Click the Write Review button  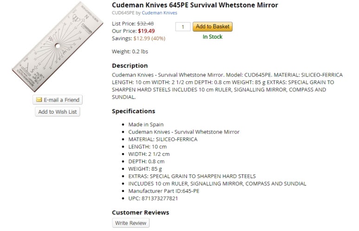coord(131,223)
